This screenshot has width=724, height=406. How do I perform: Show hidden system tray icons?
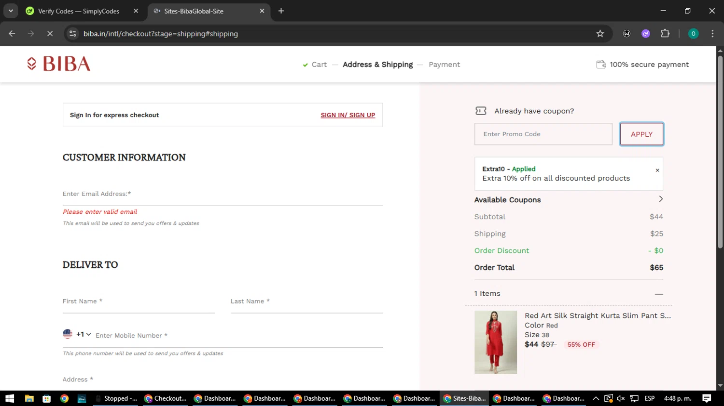pyautogui.click(x=596, y=398)
